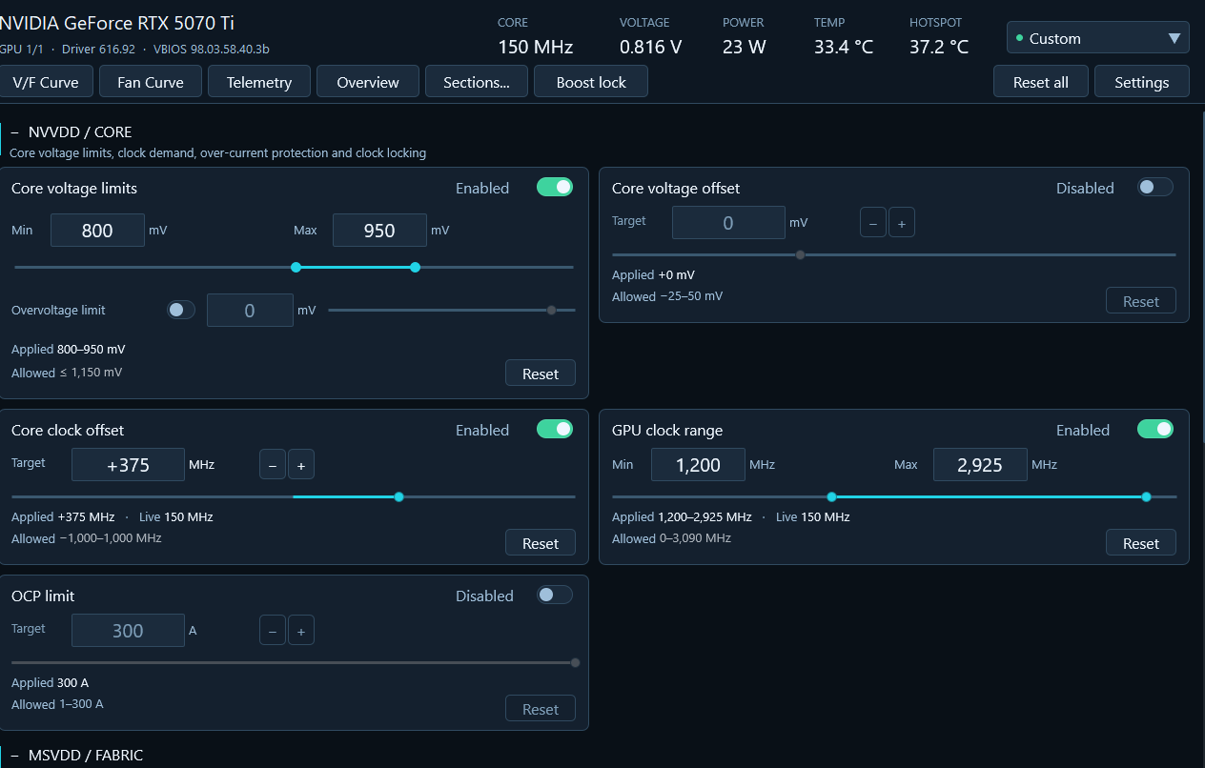Switch to the Telemetry view
Image resolution: width=1205 pixels, height=768 pixels.
[259, 82]
